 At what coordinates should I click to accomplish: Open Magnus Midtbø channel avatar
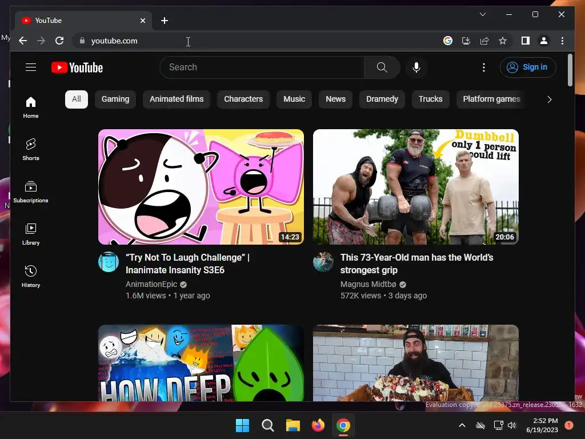click(x=323, y=262)
